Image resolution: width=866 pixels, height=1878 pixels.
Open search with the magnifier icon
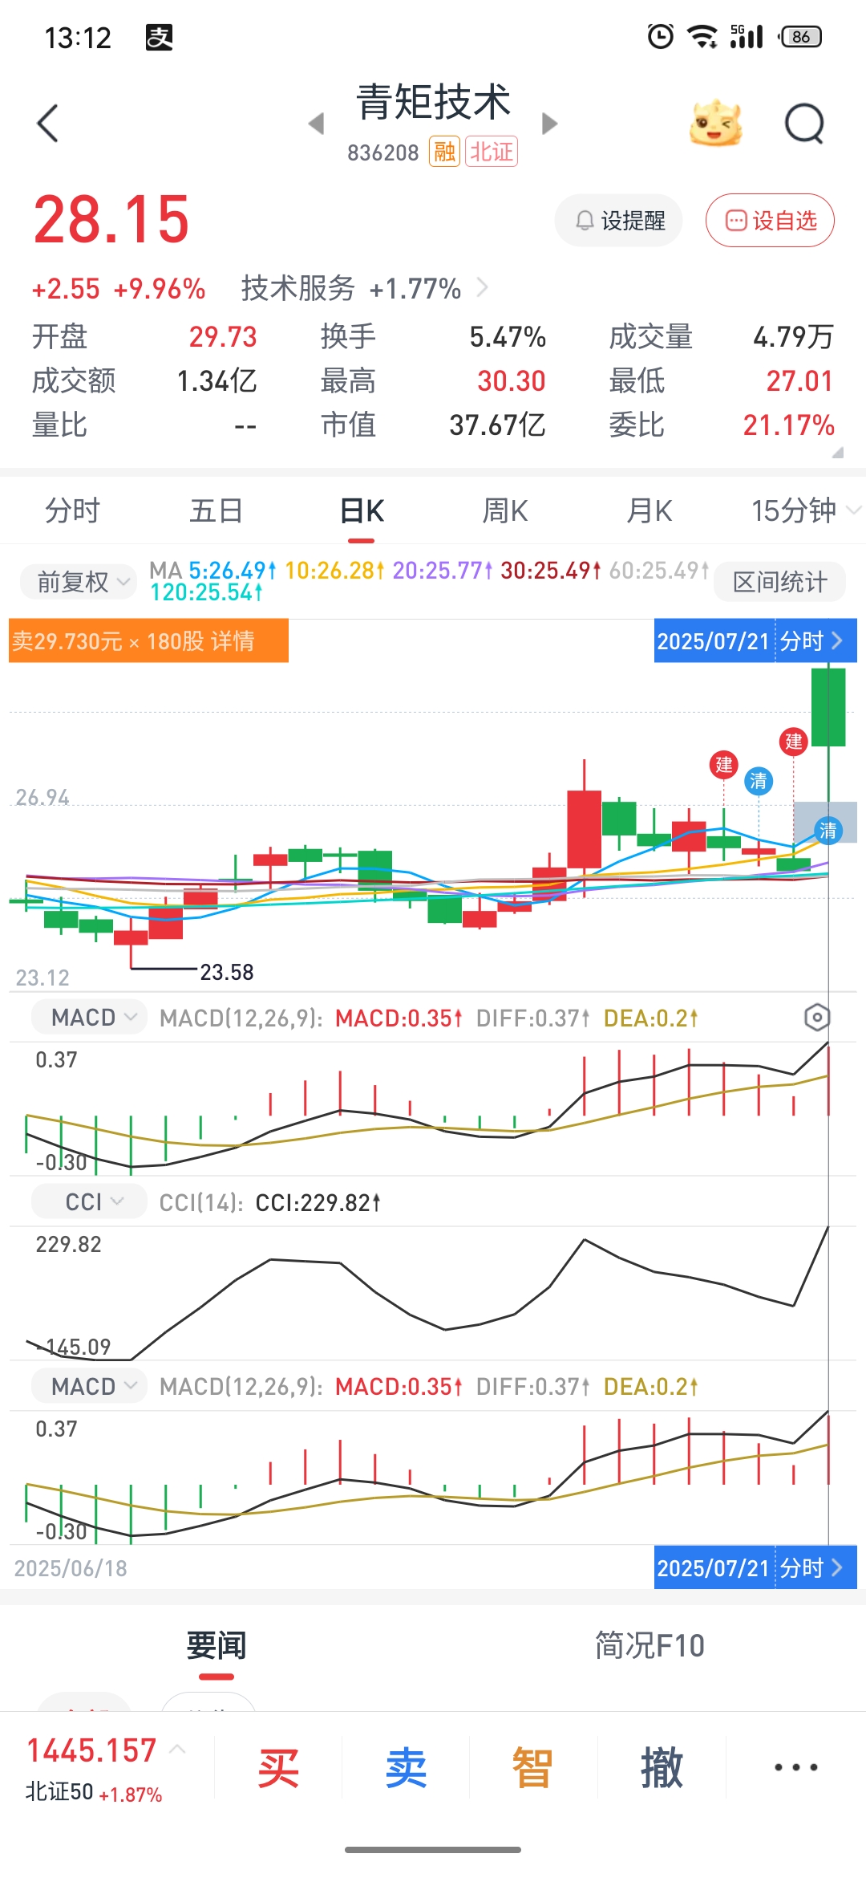coord(804,124)
